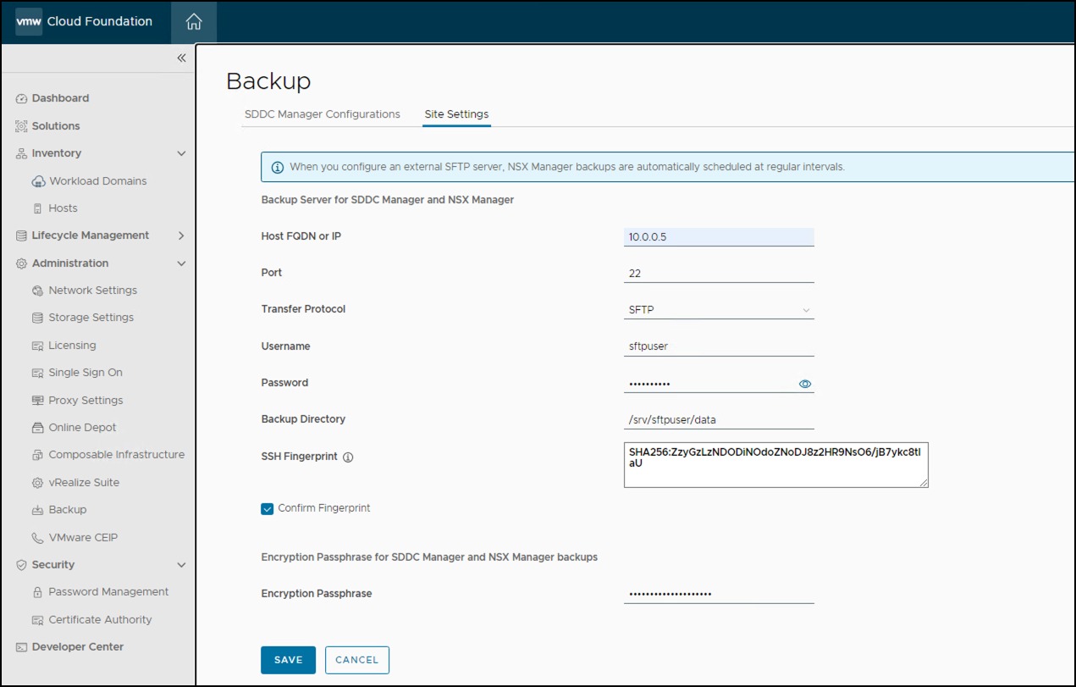The width and height of the screenshot is (1076, 687).
Task: Click the Workload Domains cloud icon
Action: click(x=38, y=181)
